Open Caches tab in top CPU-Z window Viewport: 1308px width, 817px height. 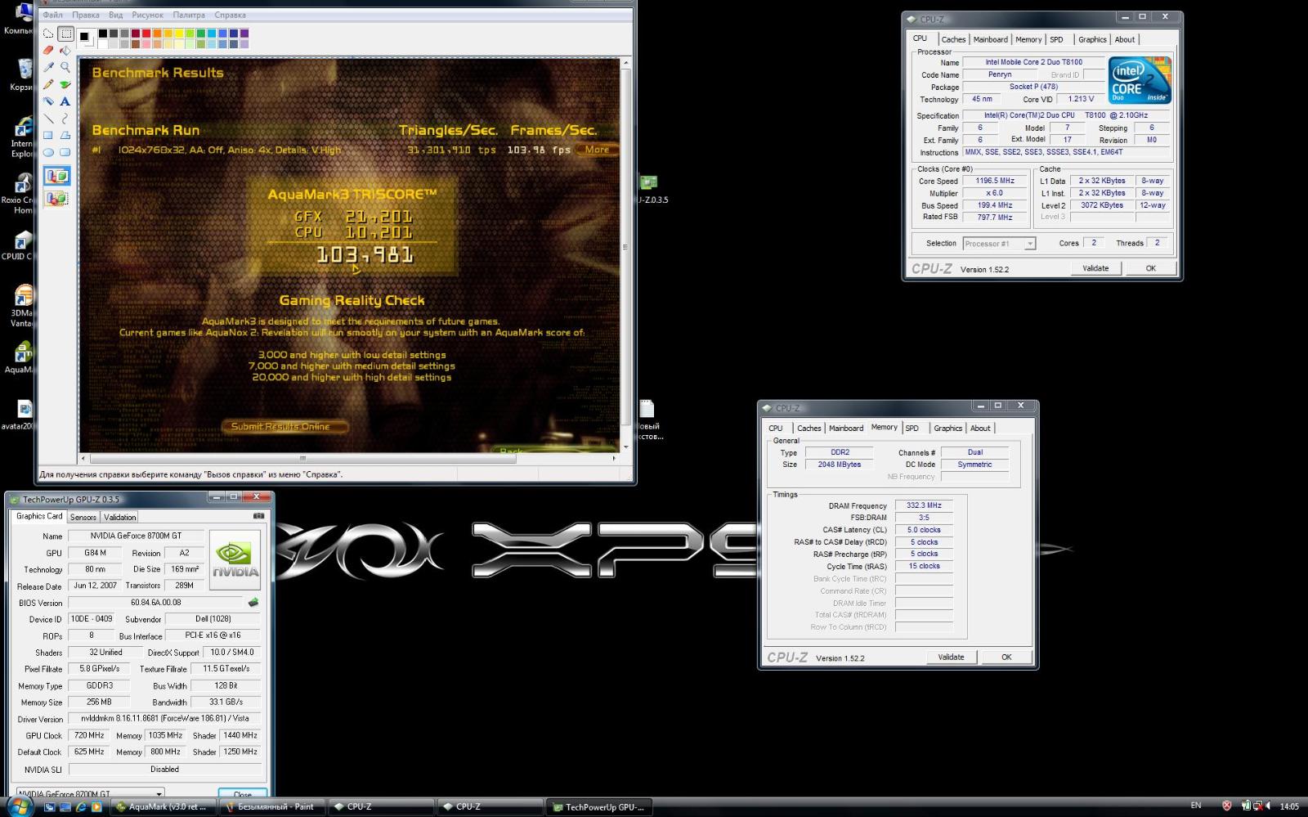pos(953,39)
